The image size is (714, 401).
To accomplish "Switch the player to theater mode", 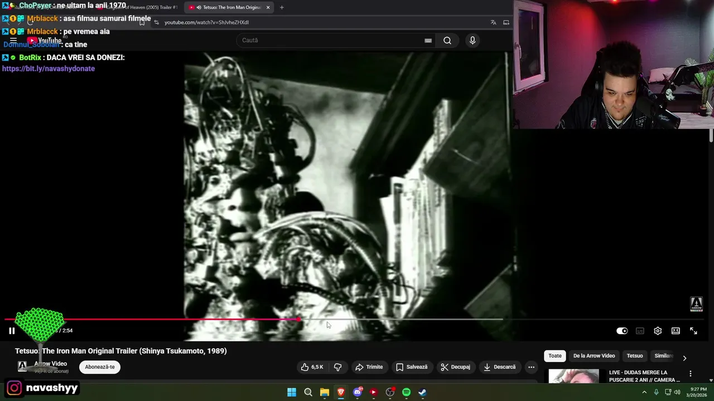I will (676, 331).
